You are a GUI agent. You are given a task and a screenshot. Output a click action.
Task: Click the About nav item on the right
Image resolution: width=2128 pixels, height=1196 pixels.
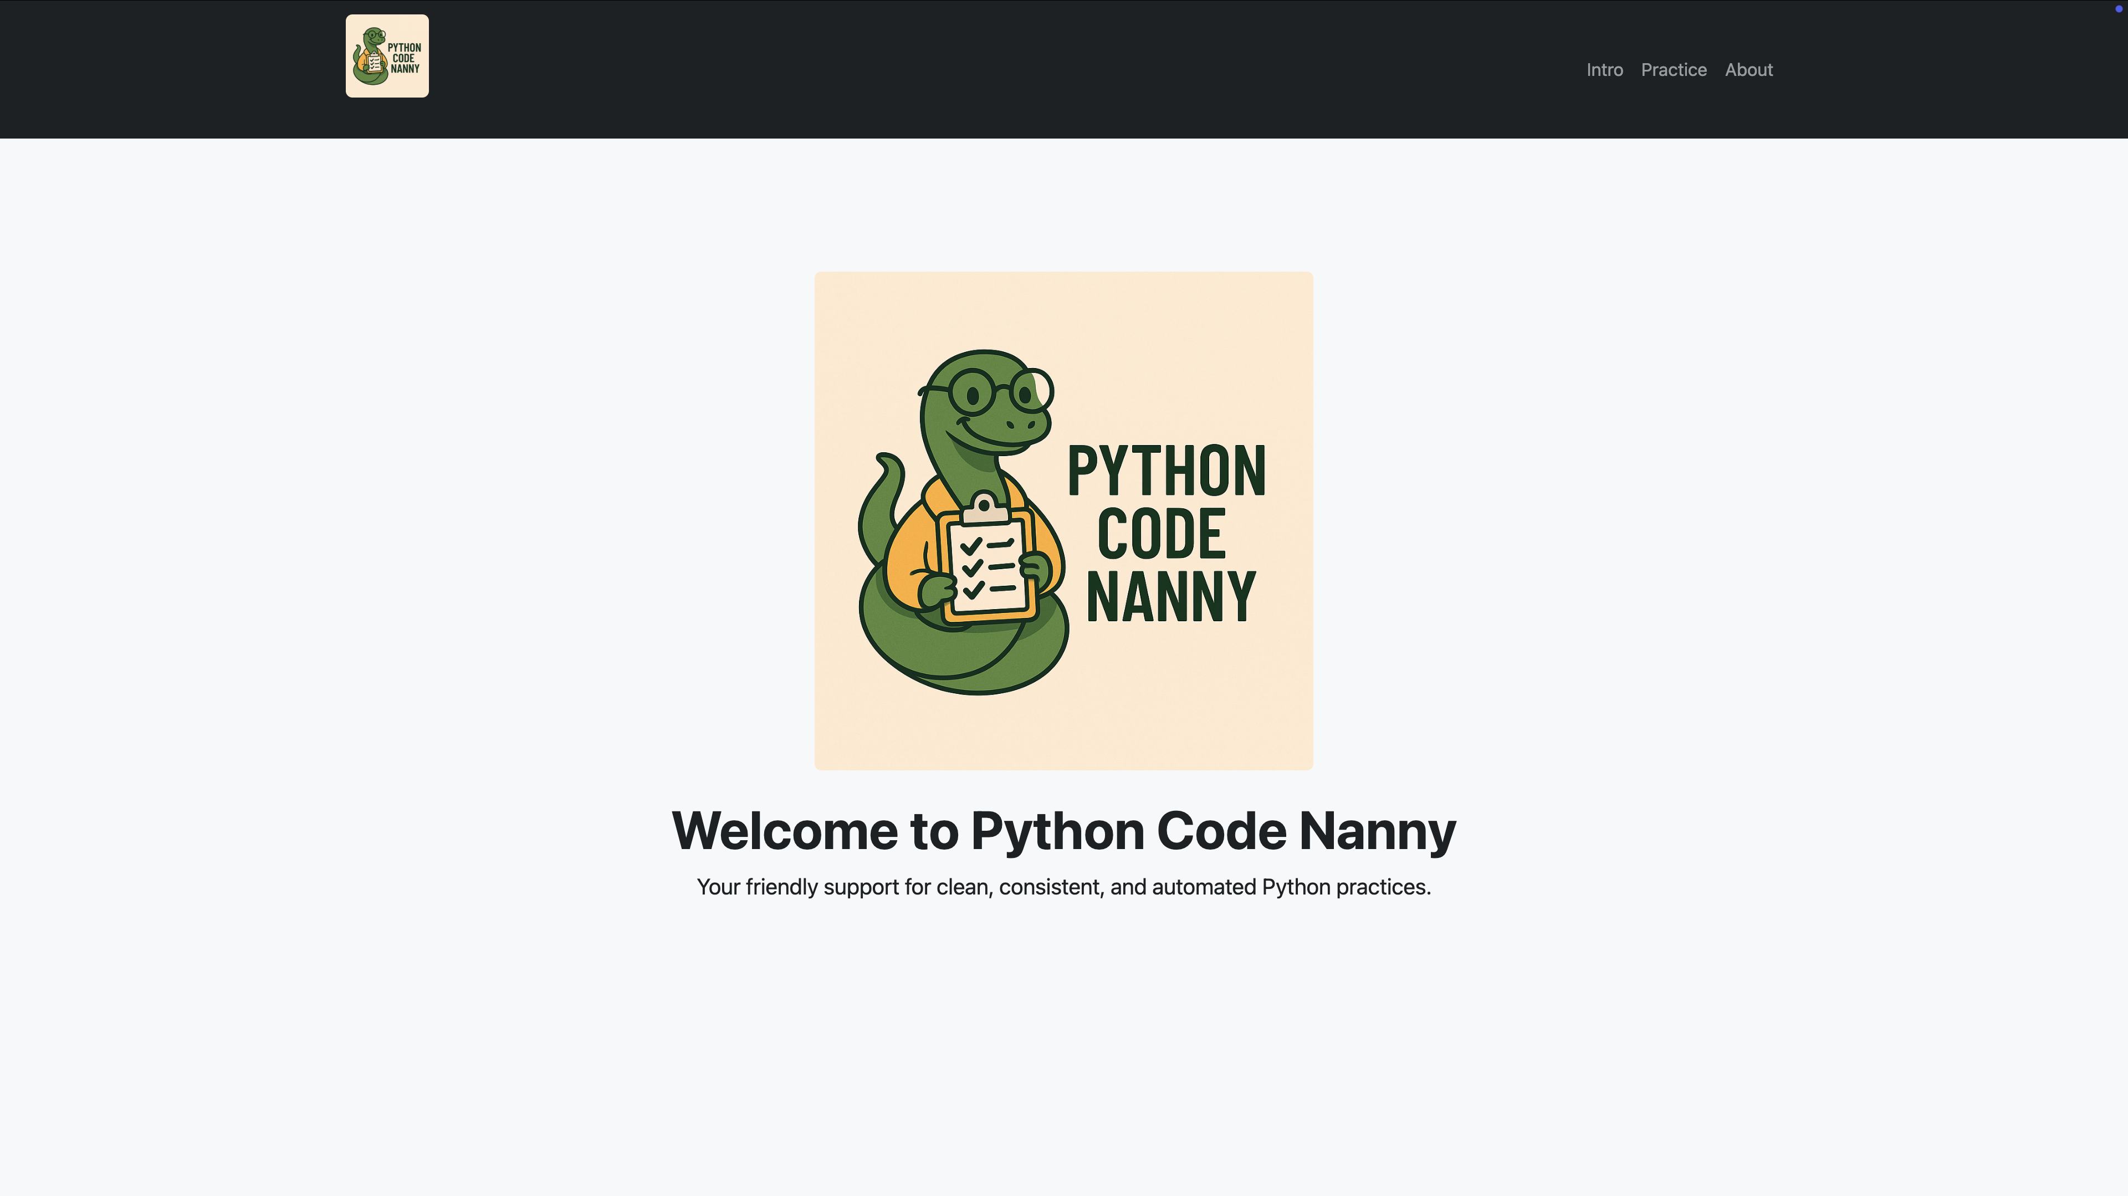[x=1749, y=69]
